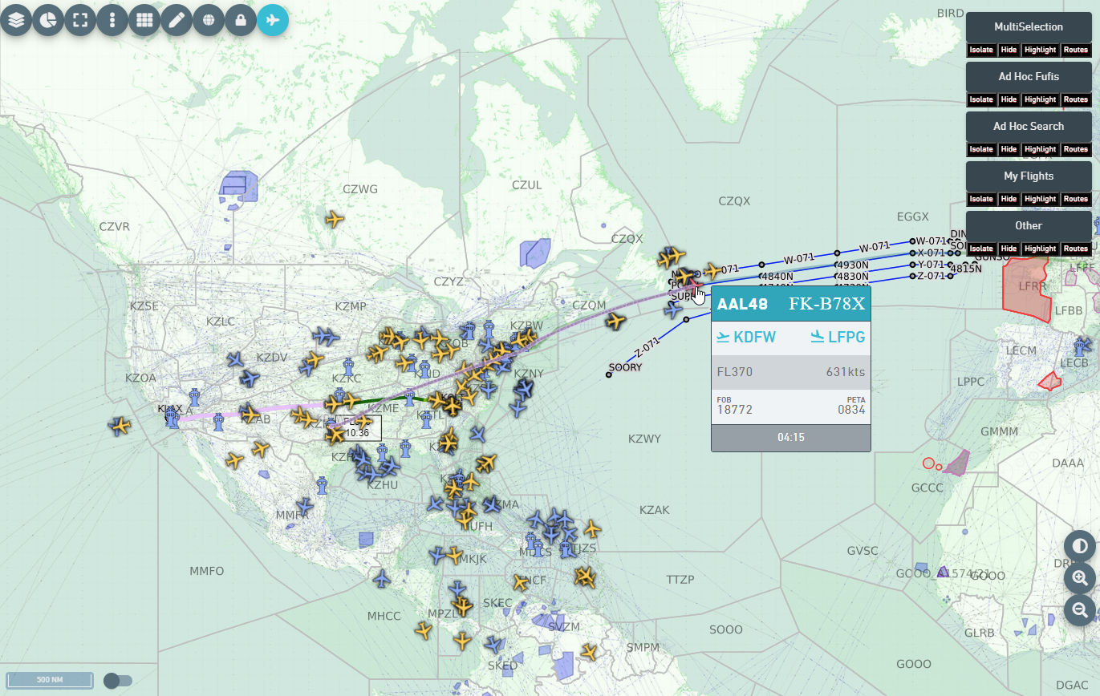Zoom in using the magnifier plus
Image resolution: width=1100 pixels, height=696 pixels.
(x=1080, y=577)
